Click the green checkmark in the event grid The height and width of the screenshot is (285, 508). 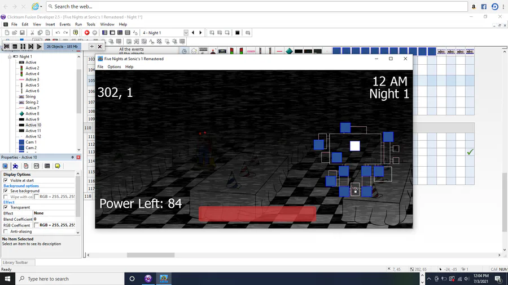[470, 152]
